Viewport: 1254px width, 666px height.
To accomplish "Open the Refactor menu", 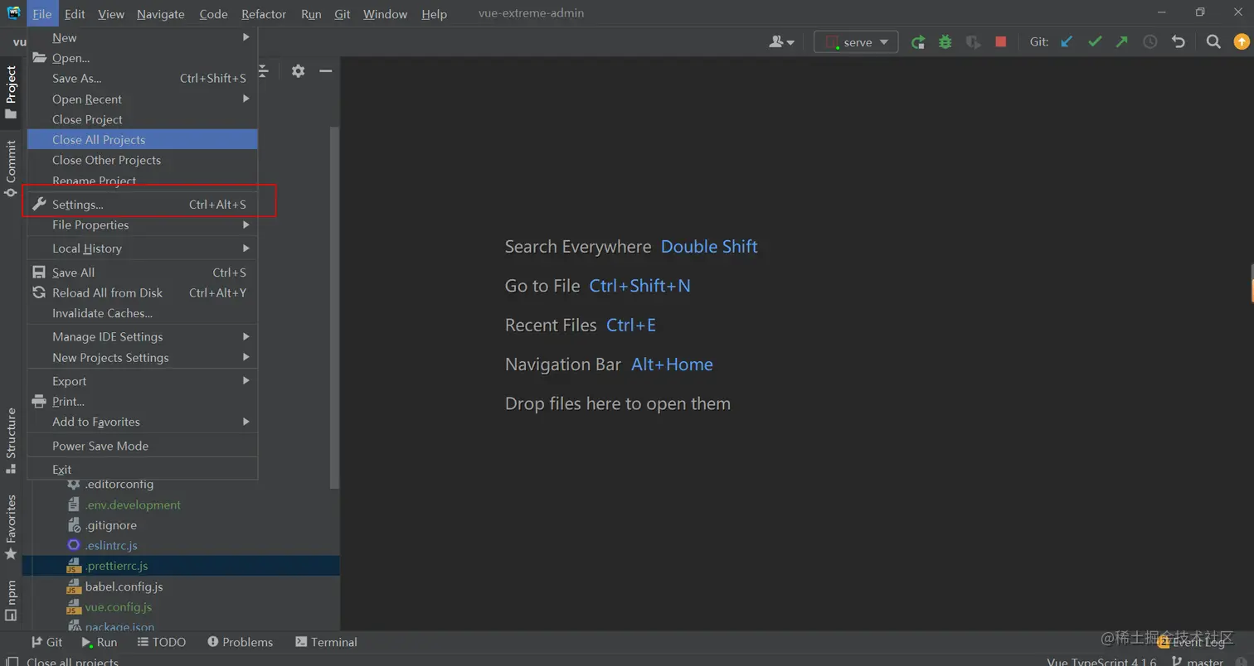I will (264, 14).
